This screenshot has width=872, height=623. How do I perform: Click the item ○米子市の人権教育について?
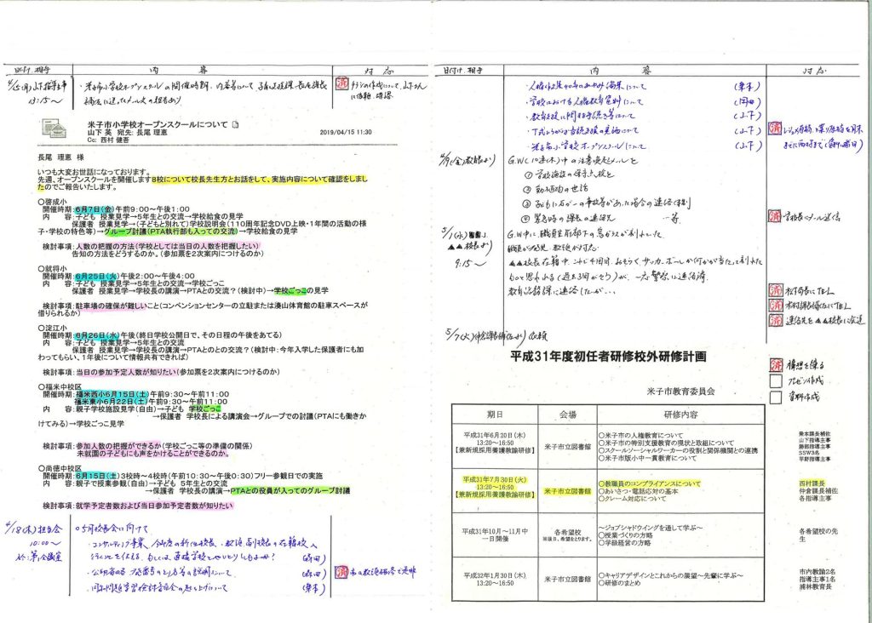tap(640, 436)
